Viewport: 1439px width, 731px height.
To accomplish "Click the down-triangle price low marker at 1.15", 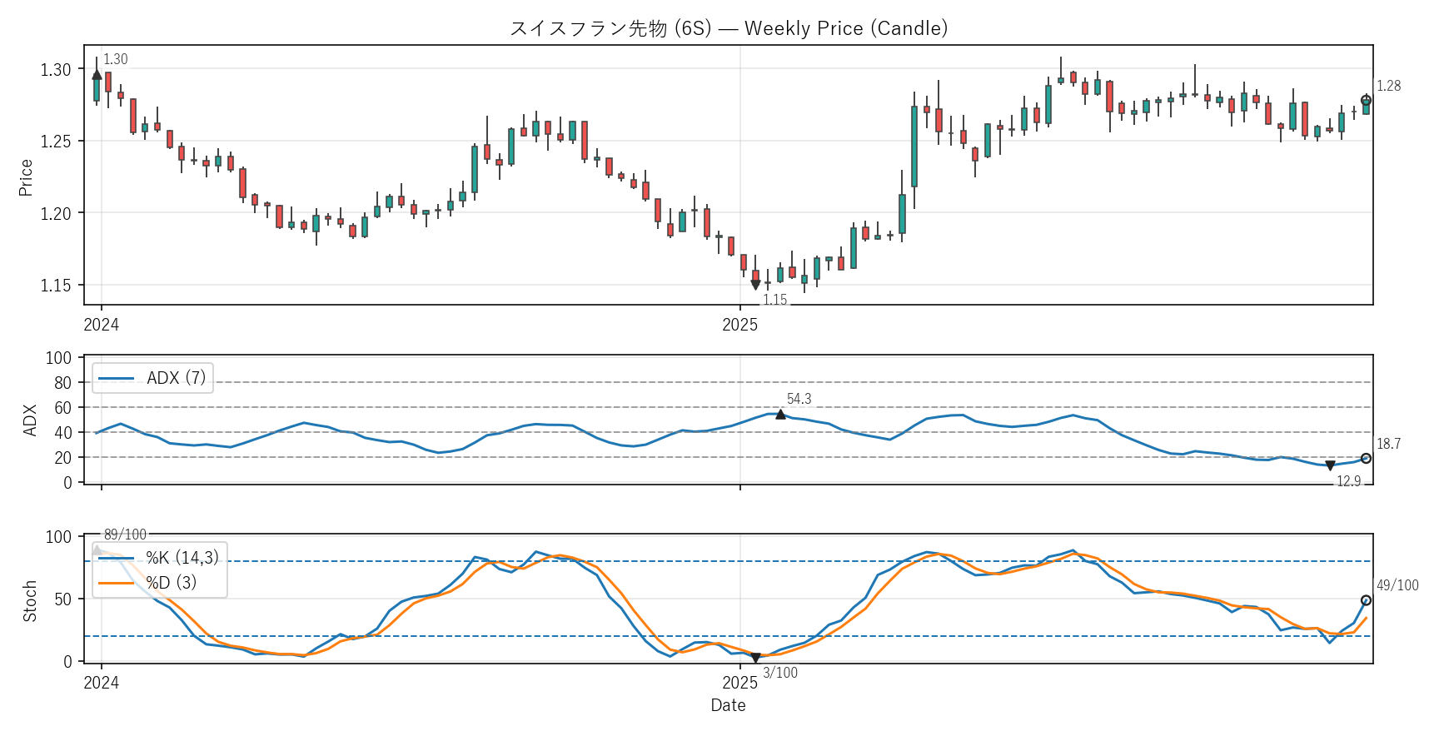I will [755, 285].
